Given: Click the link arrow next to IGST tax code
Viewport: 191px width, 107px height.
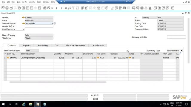Looking at the screenshot, I should tap(98, 58).
